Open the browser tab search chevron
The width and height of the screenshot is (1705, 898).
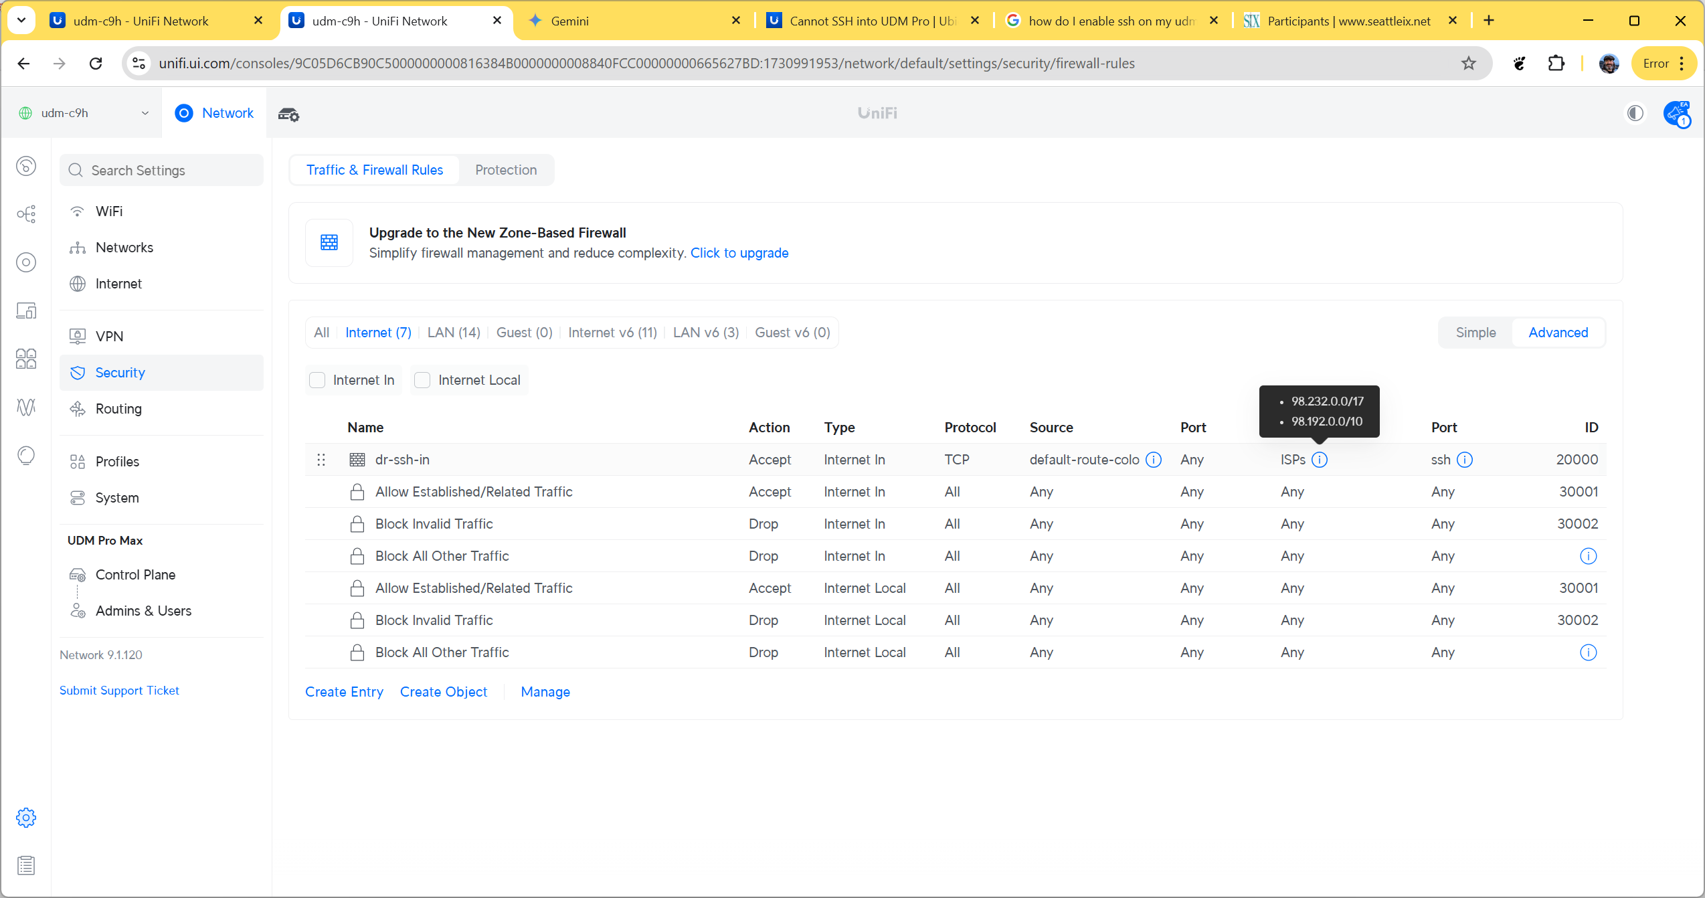click(x=21, y=21)
